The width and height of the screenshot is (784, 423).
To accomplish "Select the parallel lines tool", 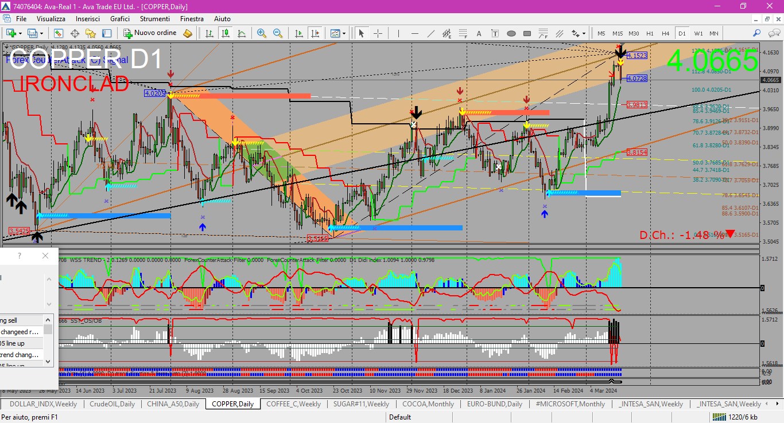I will [x=560, y=33].
